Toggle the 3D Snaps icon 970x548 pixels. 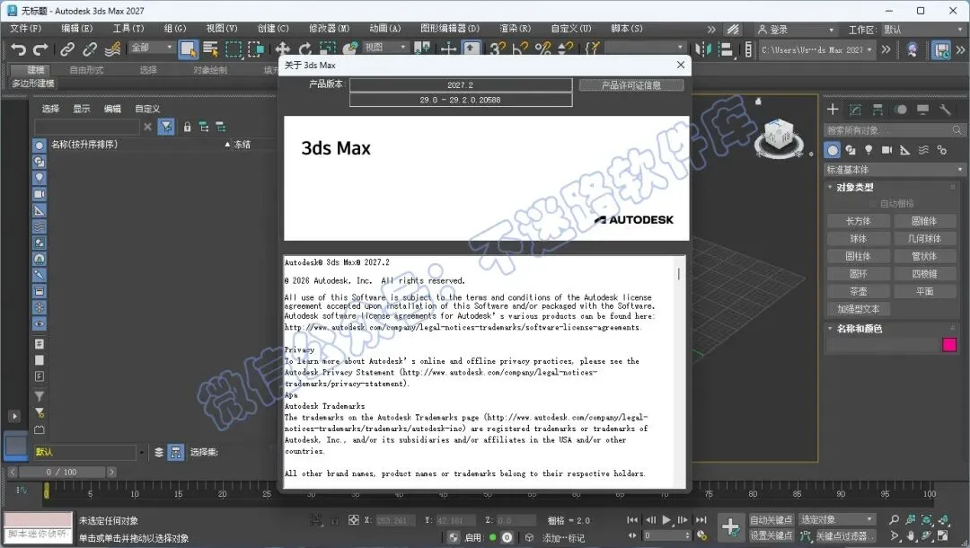pyautogui.click(x=498, y=49)
